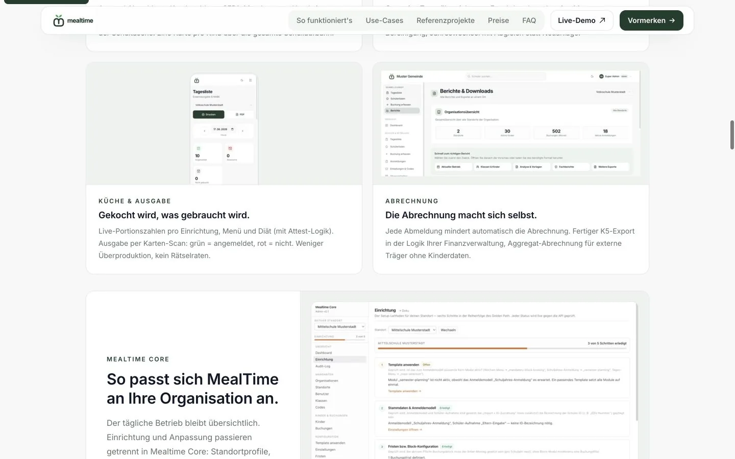Go to previous day chevron in Tagesliste
Viewport: 735px width, 459px height.
tap(205, 131)
